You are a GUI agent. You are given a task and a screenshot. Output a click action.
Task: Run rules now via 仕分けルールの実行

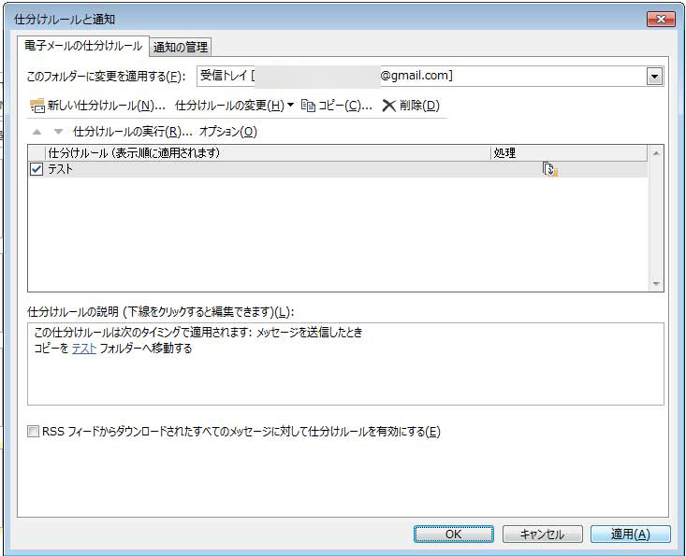tap(132, 132)
